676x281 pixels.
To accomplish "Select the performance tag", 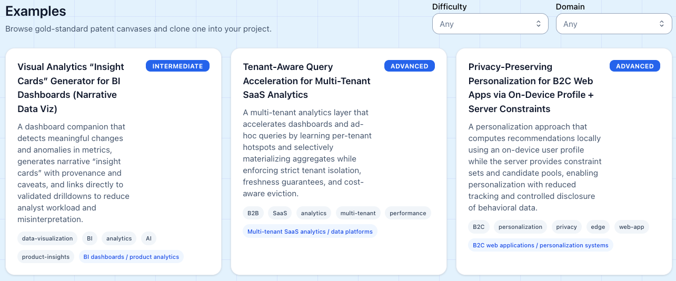I will [x=408, y=213].
